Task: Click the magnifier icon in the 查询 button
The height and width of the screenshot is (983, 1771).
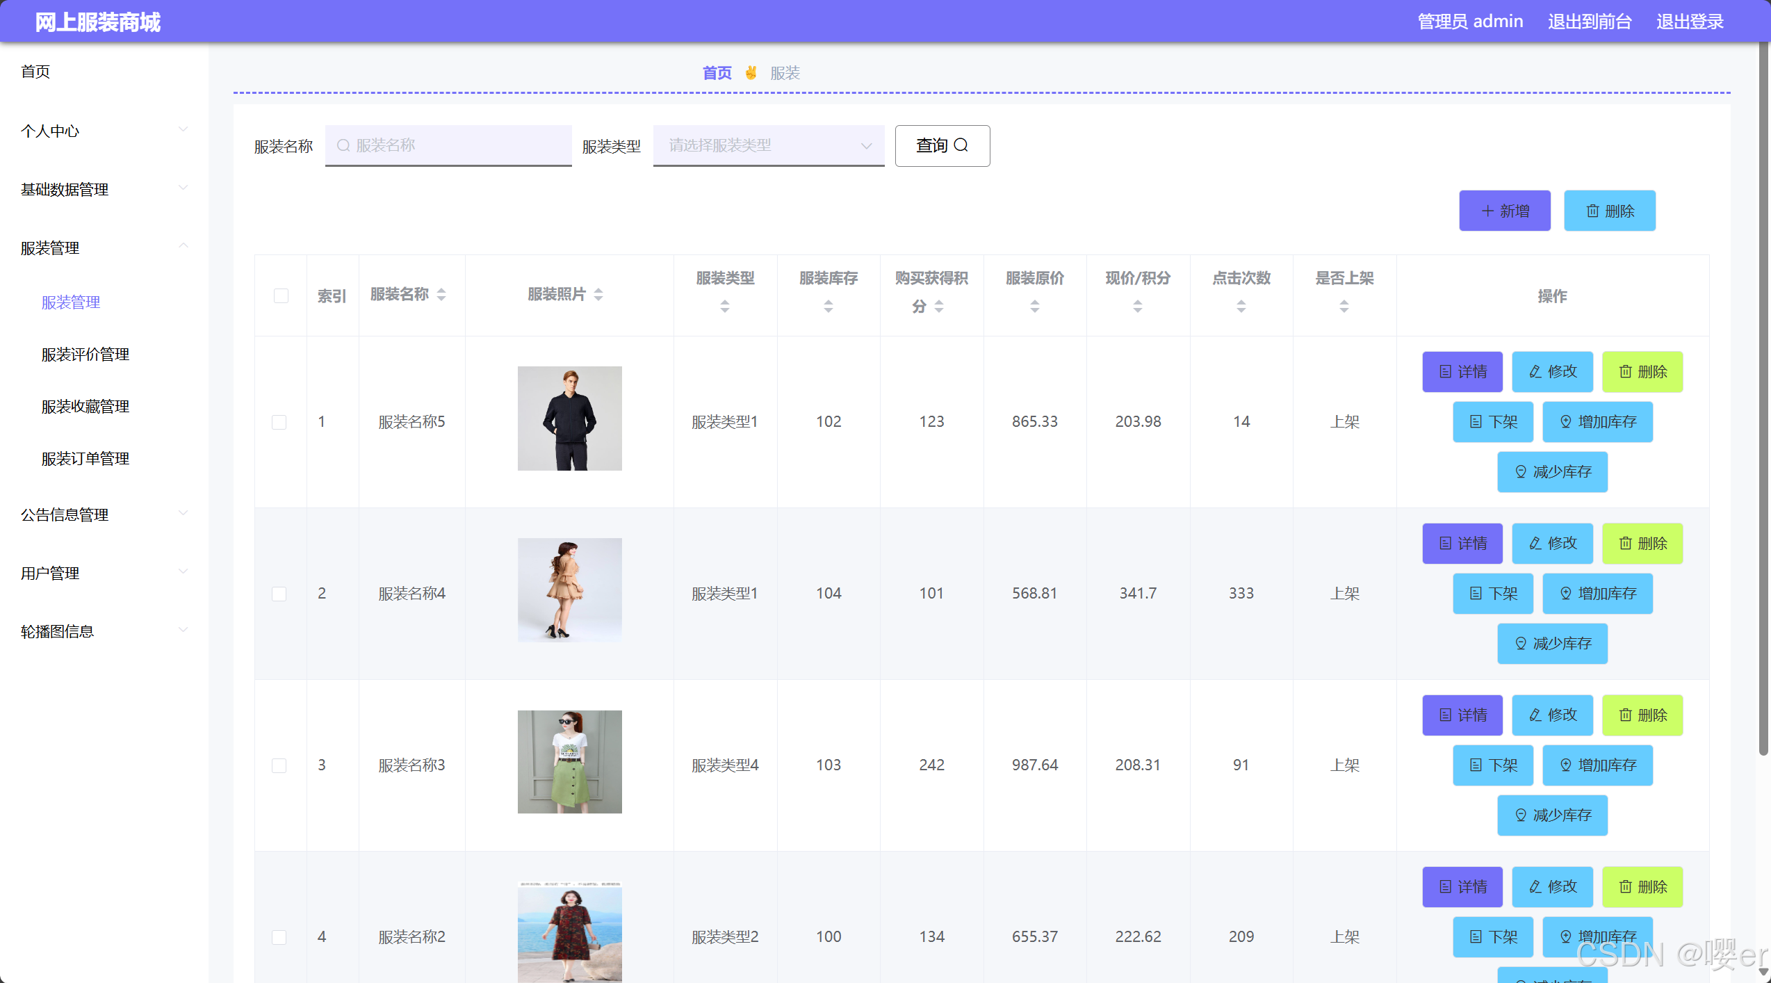Action: [x=962, y=145]
